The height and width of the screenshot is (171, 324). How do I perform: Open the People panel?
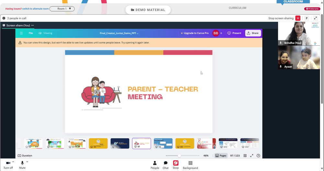click(x=155, y=165)
